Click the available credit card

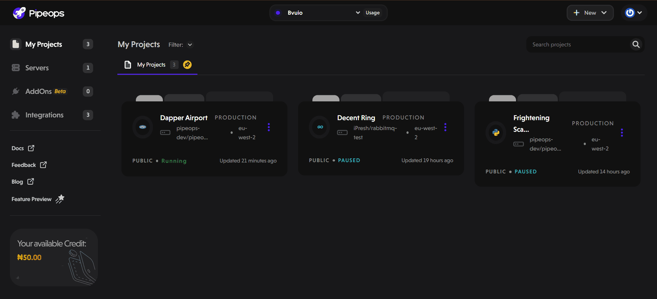pyautogui.click(x=54, y=257)
